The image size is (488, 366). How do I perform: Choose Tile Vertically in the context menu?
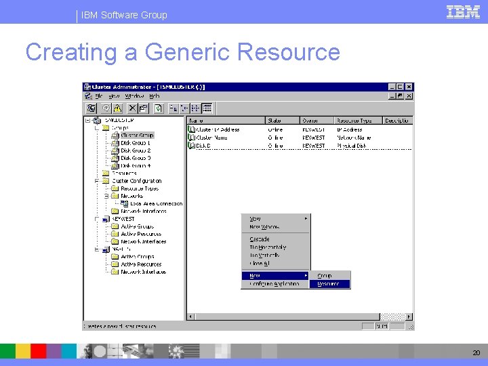tap(276, 256)
